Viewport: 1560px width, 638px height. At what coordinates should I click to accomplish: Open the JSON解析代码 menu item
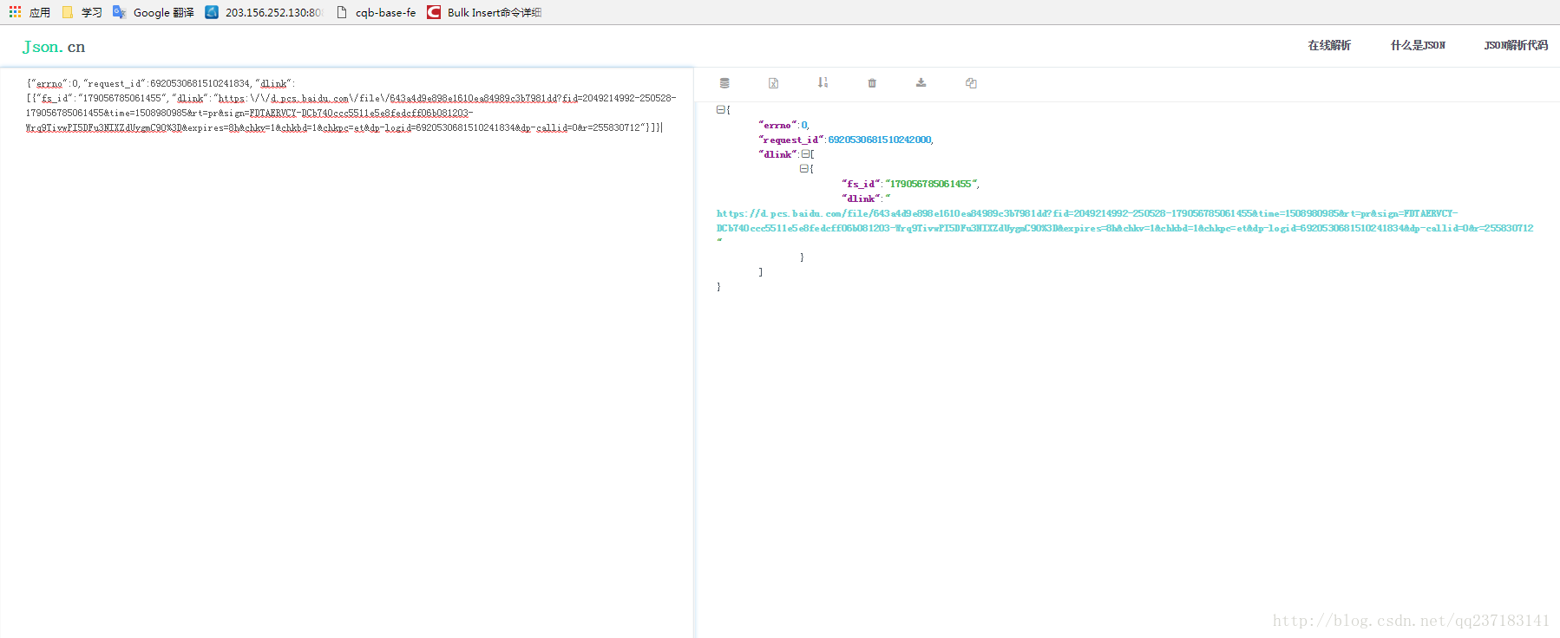pyautogui.click(x=1516, y=45)
